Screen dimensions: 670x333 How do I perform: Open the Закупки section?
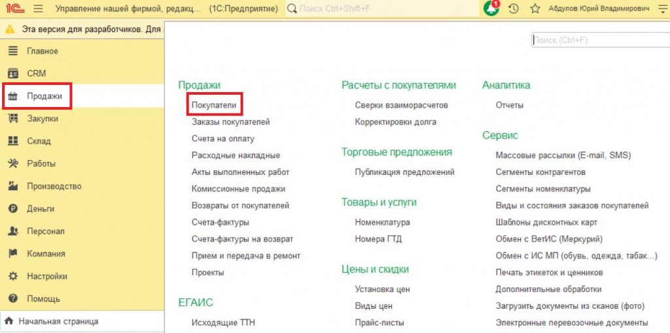click(82, 119)
